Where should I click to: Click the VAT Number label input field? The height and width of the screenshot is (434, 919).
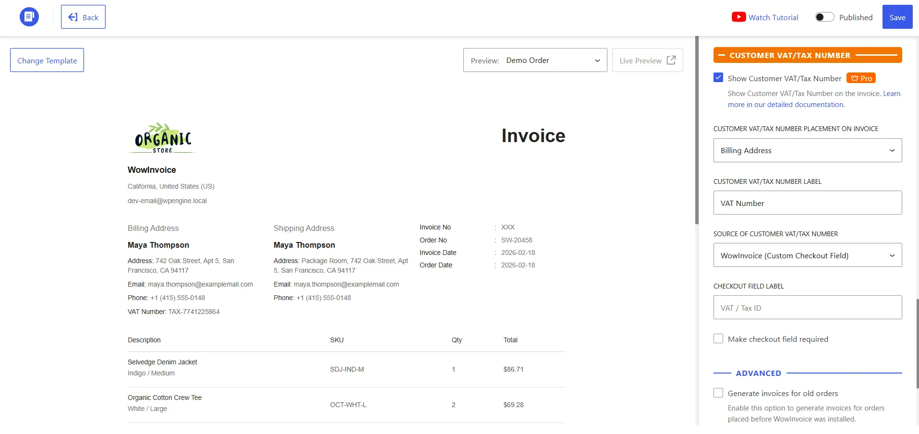click(808, 203)
